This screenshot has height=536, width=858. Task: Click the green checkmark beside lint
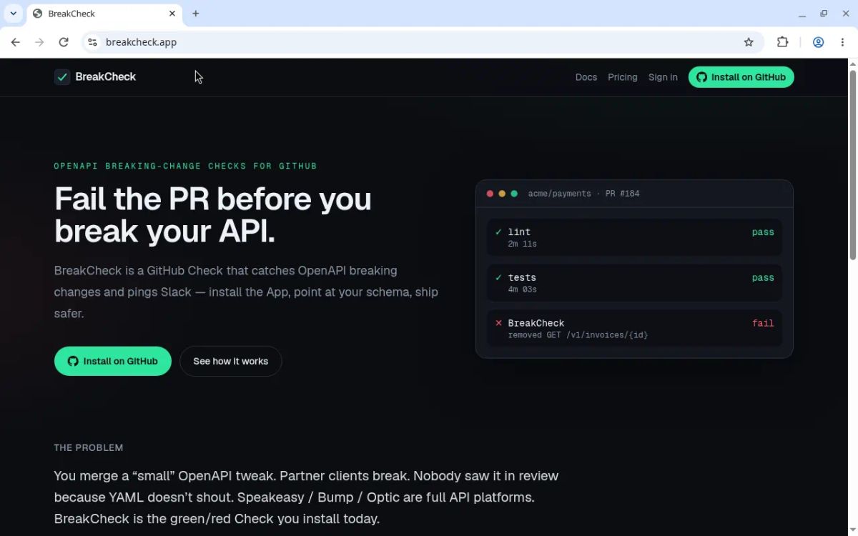point(498,232)
